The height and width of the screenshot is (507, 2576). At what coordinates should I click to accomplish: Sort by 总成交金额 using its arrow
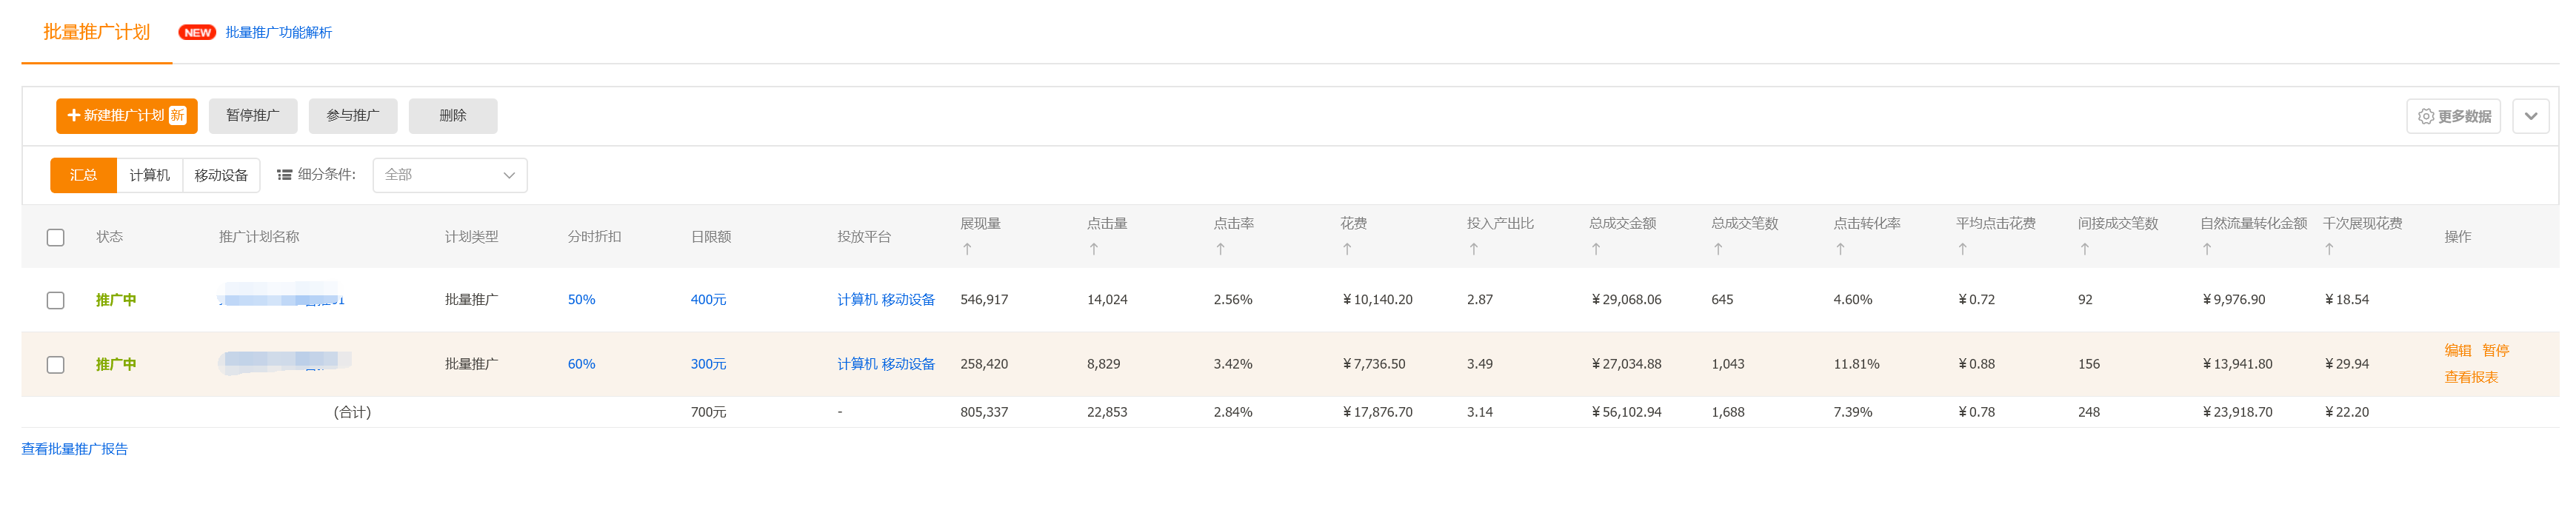point(1596,249)
